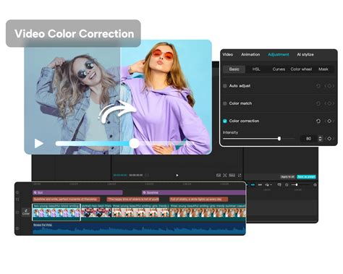Reset the Color correction setting
Image resolution: width=343 pixels, height=274 pixels.
(318, 121)
